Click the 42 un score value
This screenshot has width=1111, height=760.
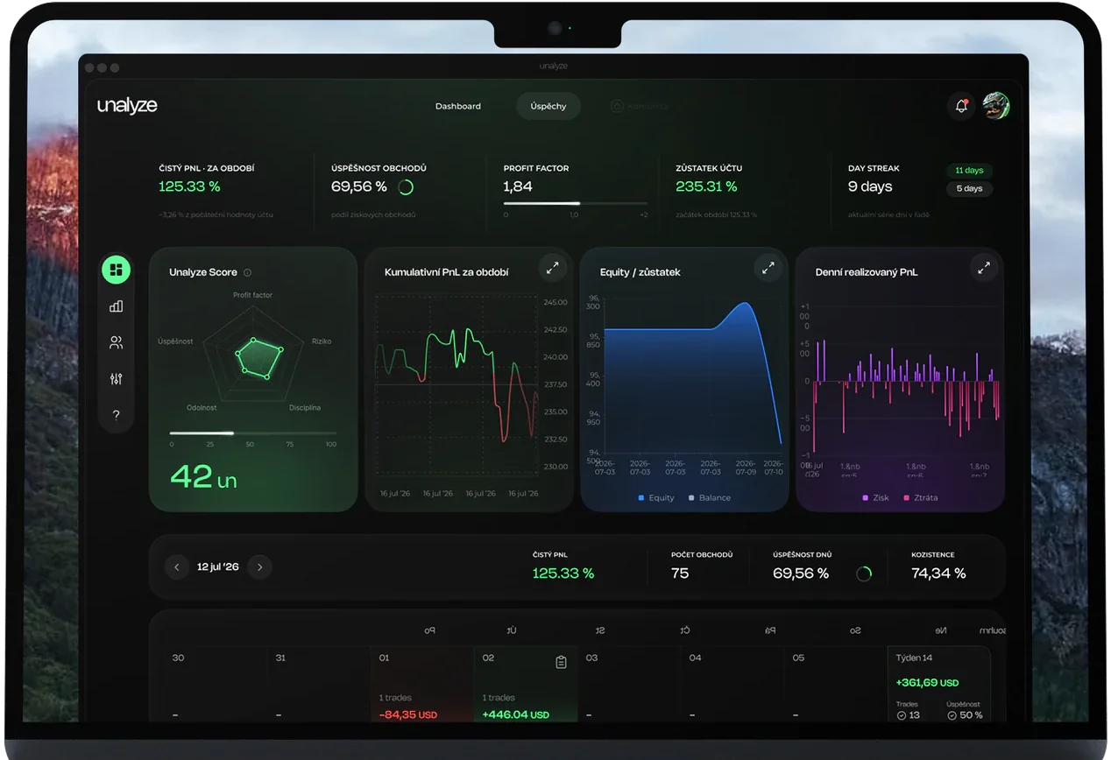[x=203, y=477]
